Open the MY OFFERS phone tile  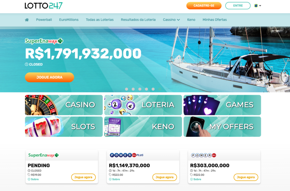pos(222,127)
